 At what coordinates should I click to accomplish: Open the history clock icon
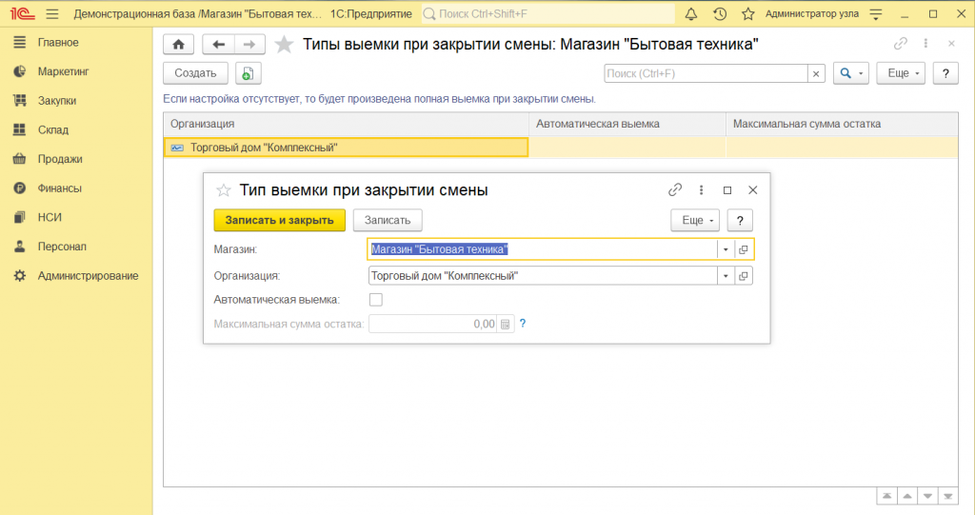pyautogui.click(x=720, y=14)
